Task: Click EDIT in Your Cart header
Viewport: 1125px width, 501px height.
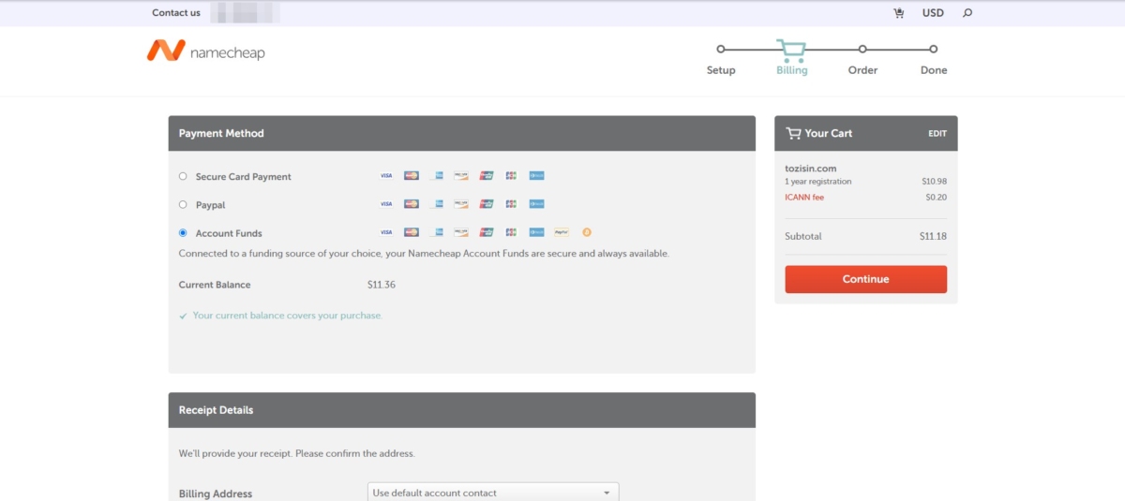Action: (937, 134)
